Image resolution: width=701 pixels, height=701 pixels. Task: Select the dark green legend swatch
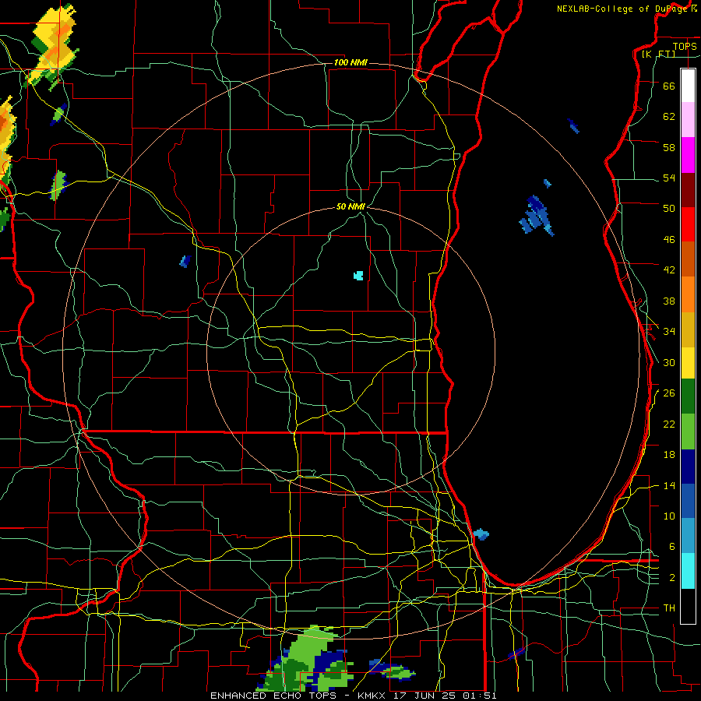(x=688, y=396)
